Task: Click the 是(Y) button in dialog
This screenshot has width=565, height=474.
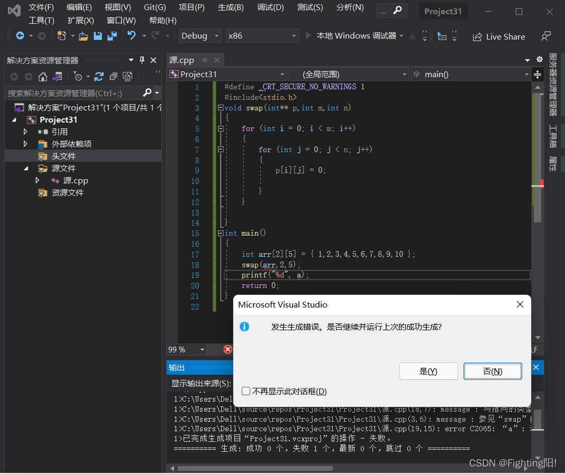Action: 429,371
